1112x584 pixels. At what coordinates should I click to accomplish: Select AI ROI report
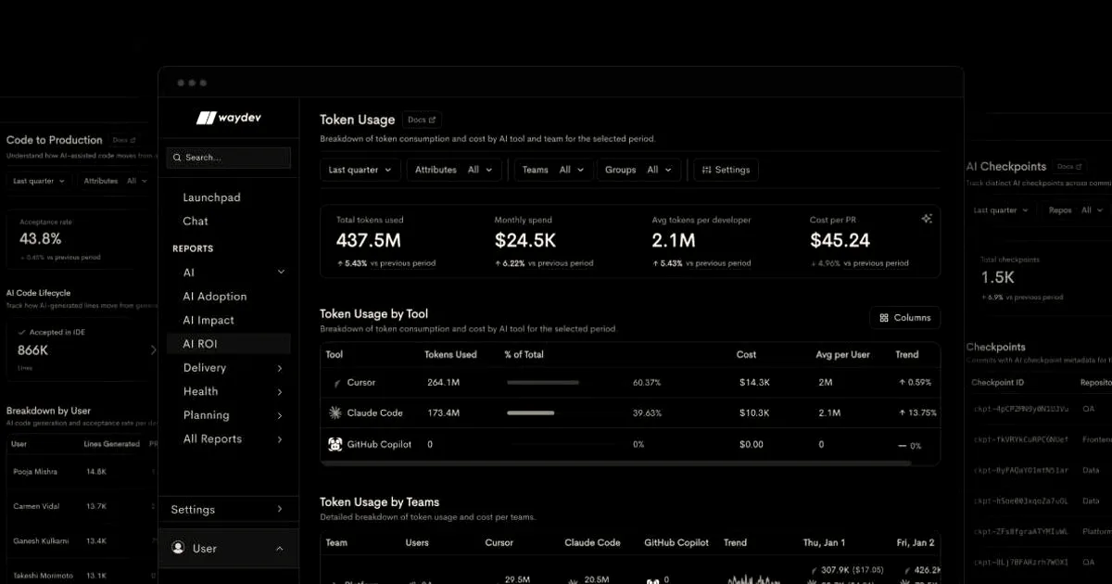click(229, 344)
